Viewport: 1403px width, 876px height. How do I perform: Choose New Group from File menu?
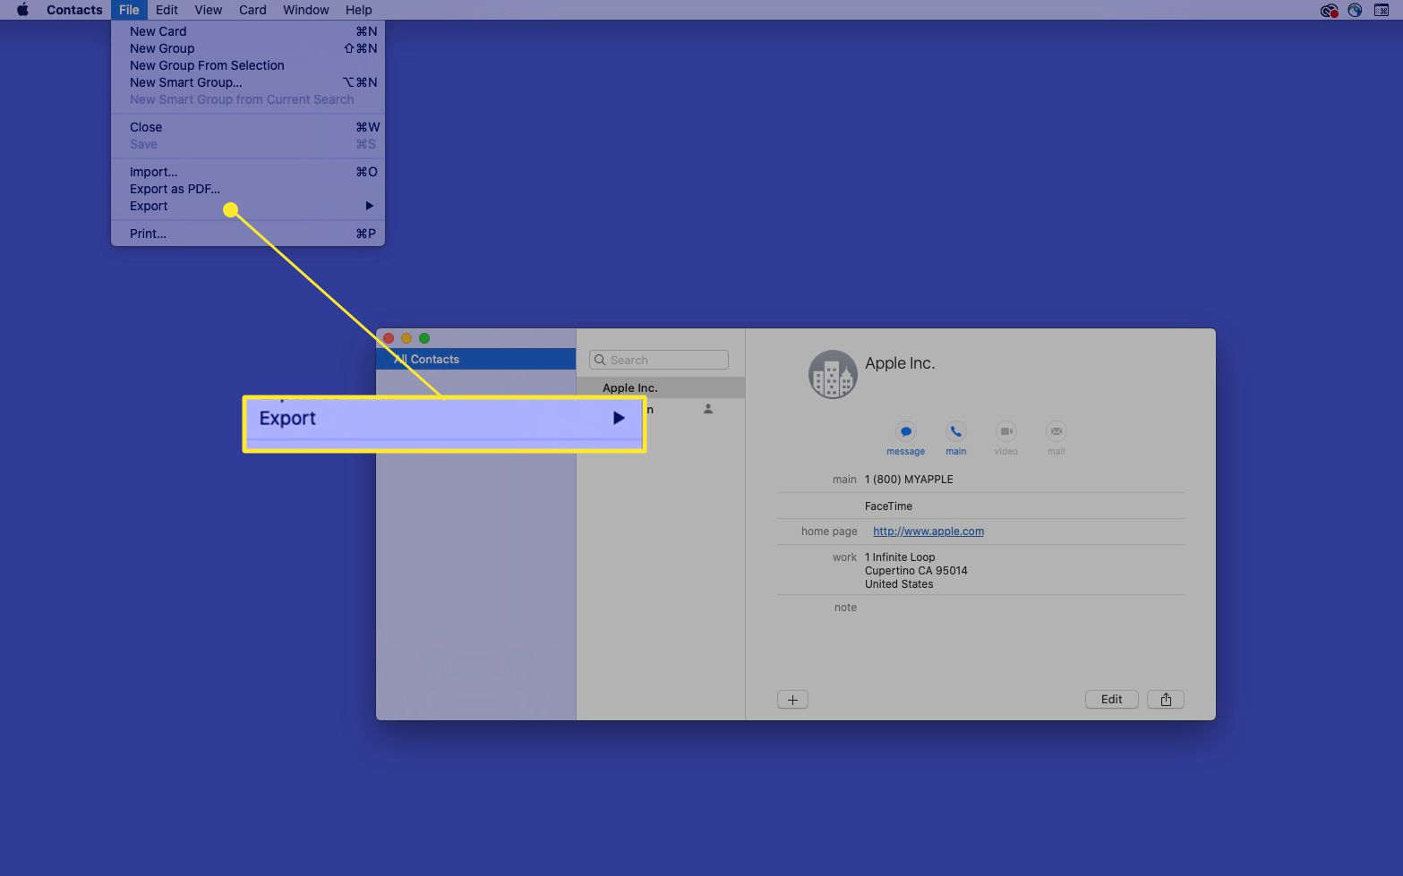coord(248,48)
